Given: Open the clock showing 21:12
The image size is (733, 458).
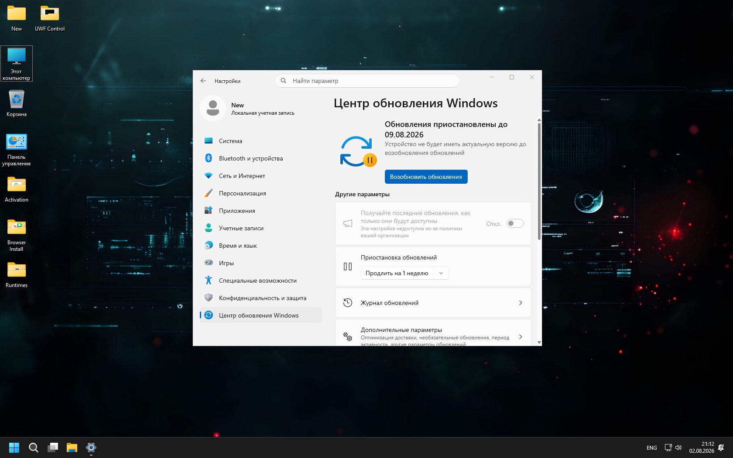Looking at the screenshot, I should pos(702,448).
